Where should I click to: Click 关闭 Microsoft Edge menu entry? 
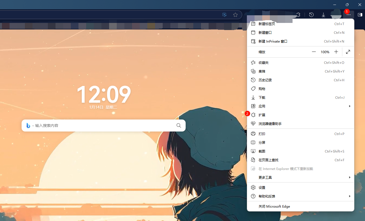pyautogui.click(x=274, y=206)
